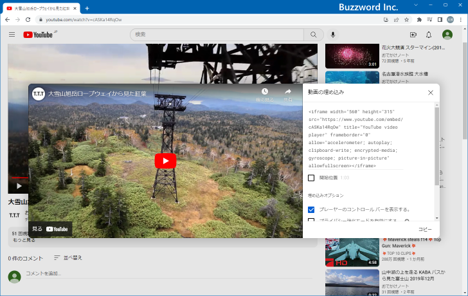Screen dimensions: 468x296
Task: Click the 名古屋港水族館 video title
Action: point(405,74)
